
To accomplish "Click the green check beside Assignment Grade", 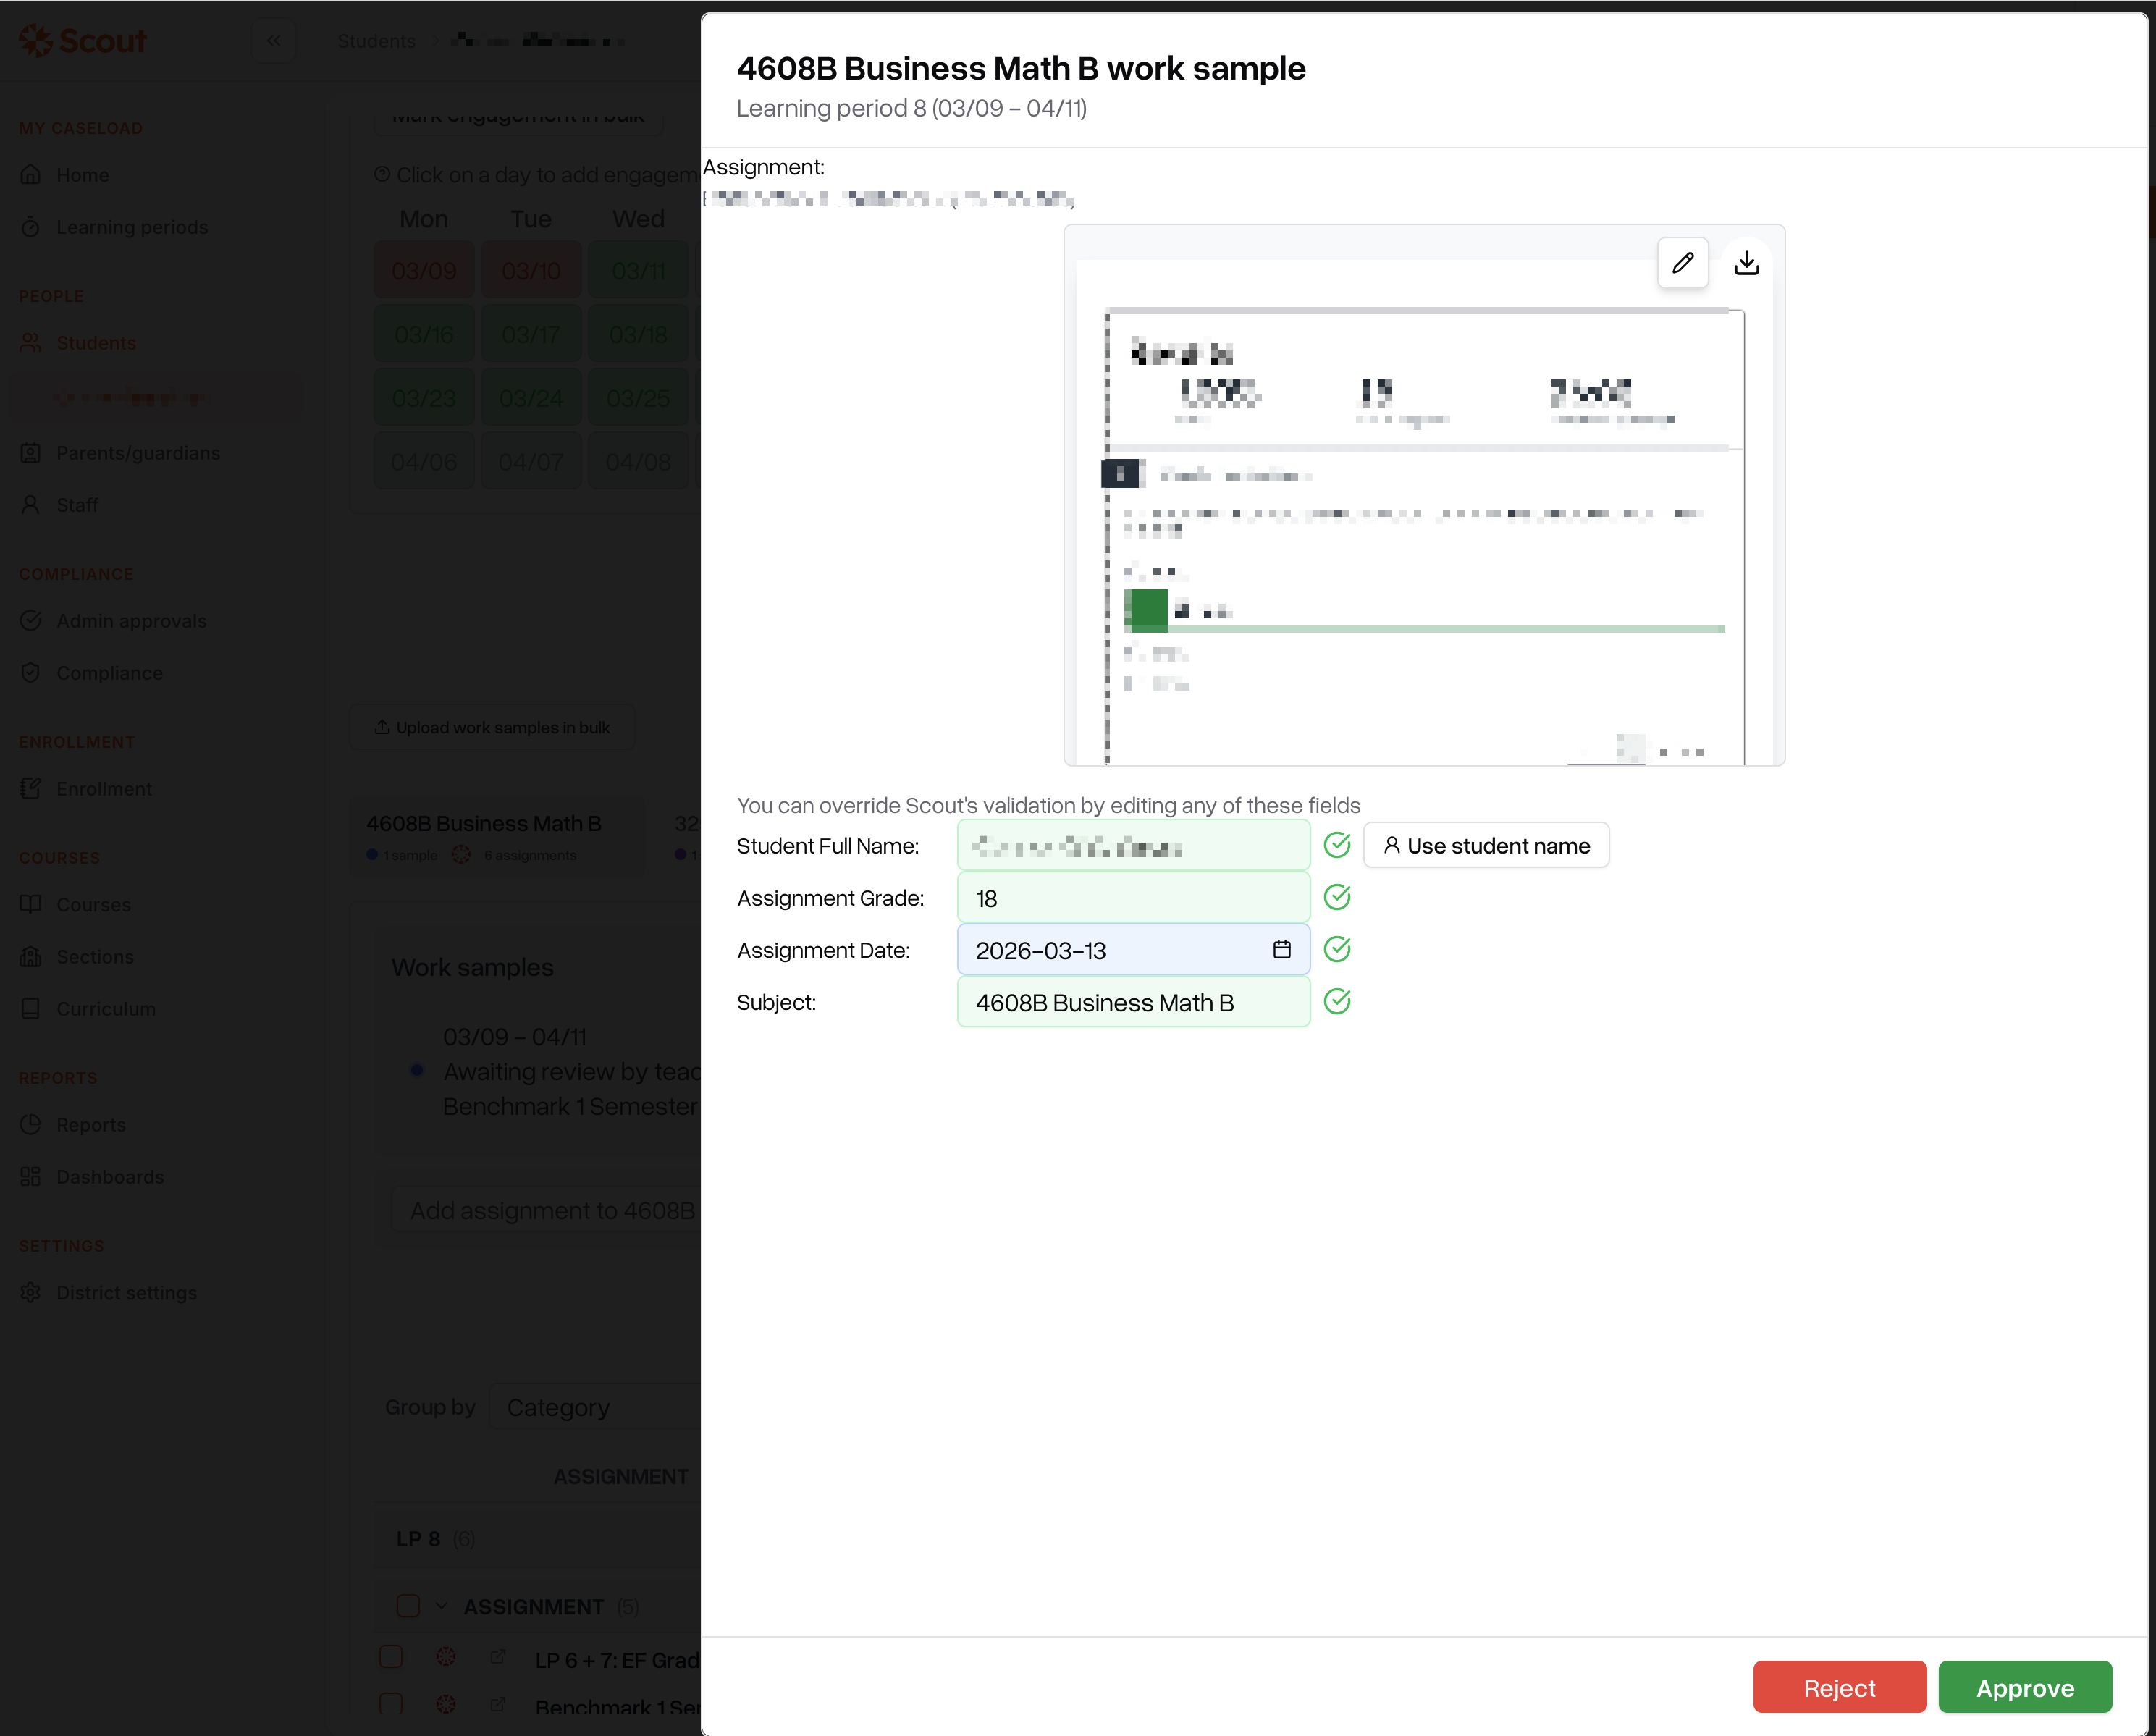I will pyautogui.click(x=1337, y=898).
